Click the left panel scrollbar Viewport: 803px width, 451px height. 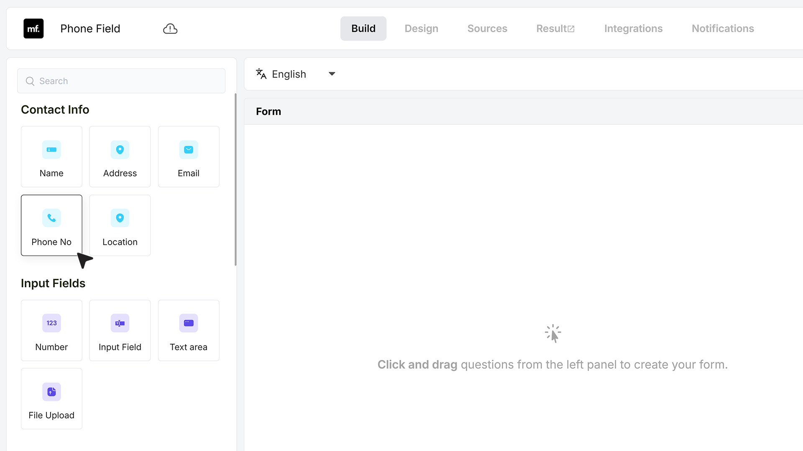pyautogui.click(x=235, y=180)
